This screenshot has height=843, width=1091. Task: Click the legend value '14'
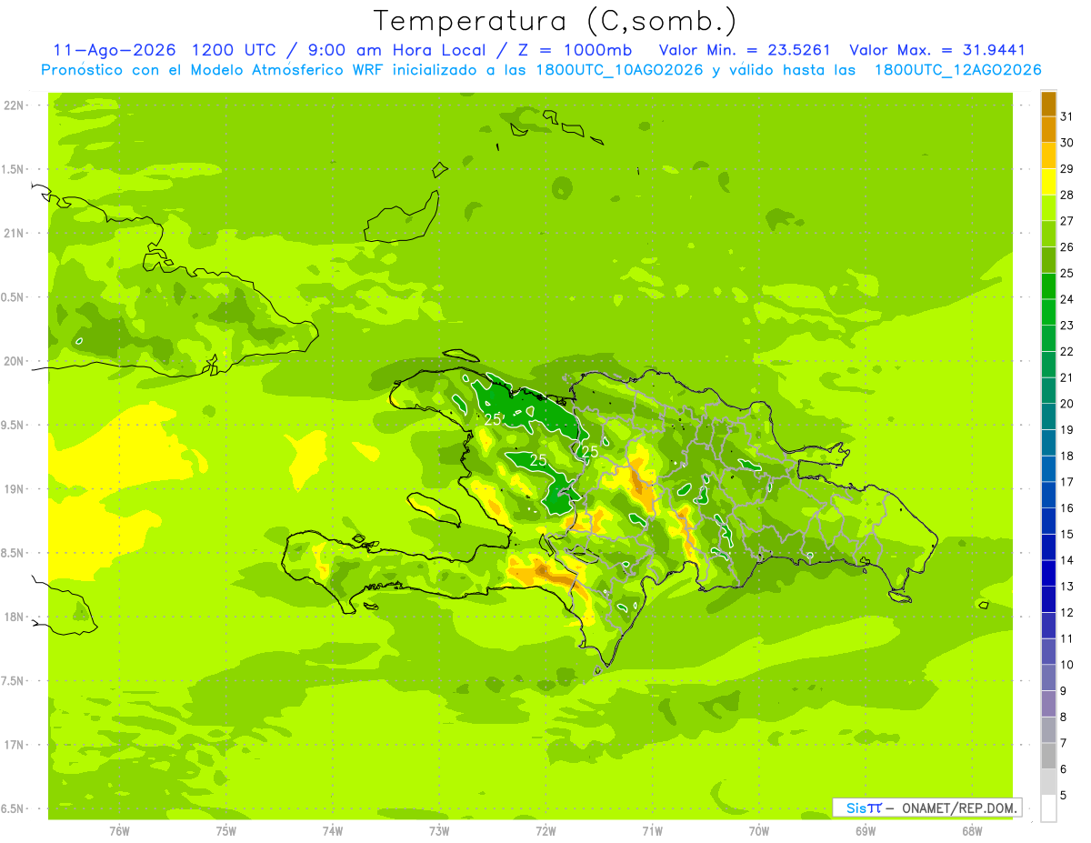(1067, 560)
